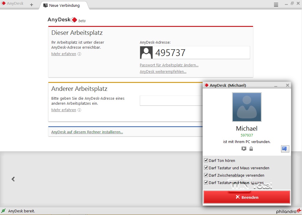Click the profile avatar icon next to 495737
This screenshot has width=302, height=215.
[146, 52]
